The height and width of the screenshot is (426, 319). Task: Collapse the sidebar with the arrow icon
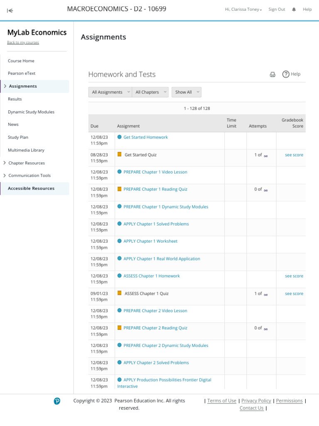pyautogui.click(x=10, y=10)
